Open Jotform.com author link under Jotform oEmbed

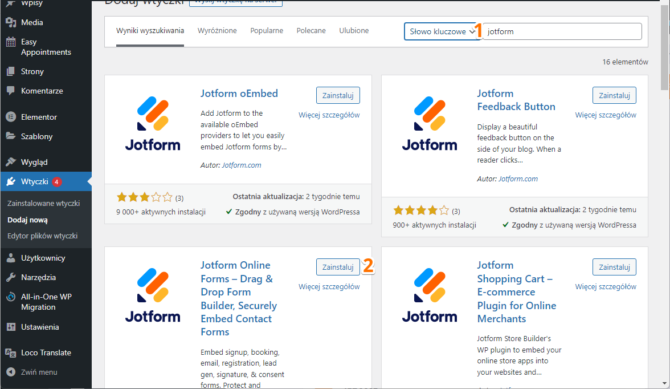pos(242,165)
